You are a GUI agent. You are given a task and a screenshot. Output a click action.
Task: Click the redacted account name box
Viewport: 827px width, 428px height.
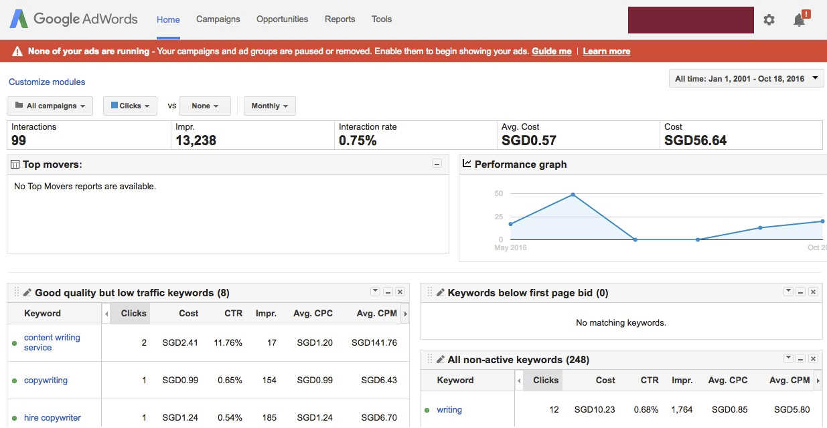[691, 20]
